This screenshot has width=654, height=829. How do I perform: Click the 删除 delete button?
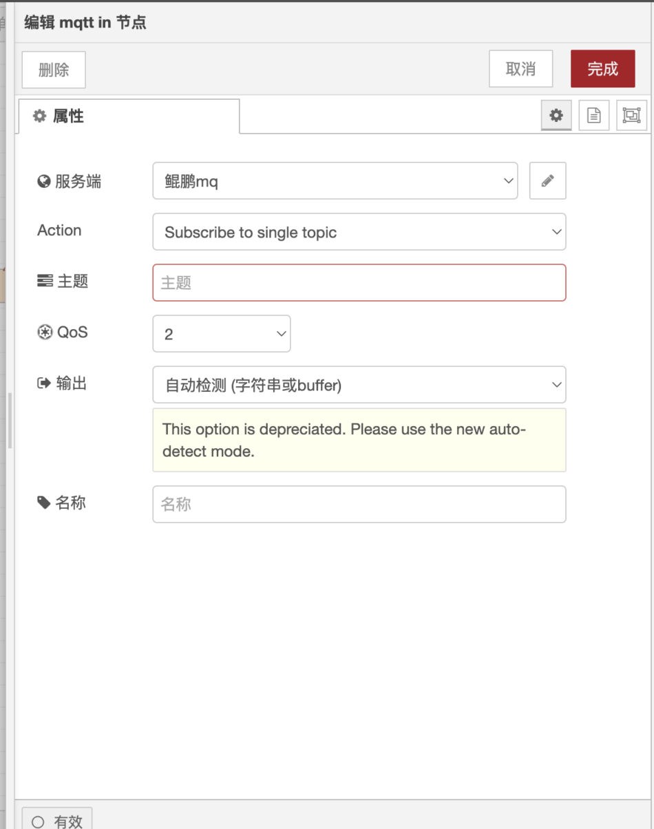(54, 70)
